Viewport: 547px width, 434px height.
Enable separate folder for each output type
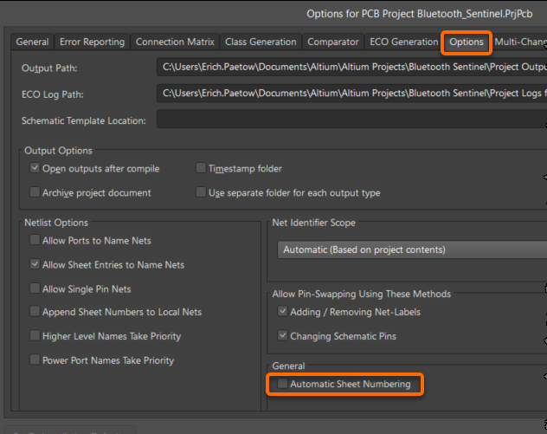tap(202, 192)
